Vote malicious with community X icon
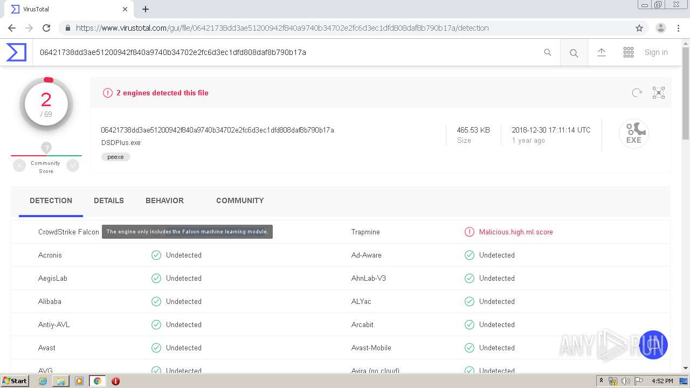 19,166
